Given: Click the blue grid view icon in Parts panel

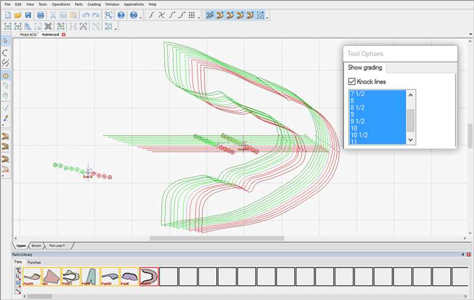Looking at the screenshot, I should [x=18, y=283].
